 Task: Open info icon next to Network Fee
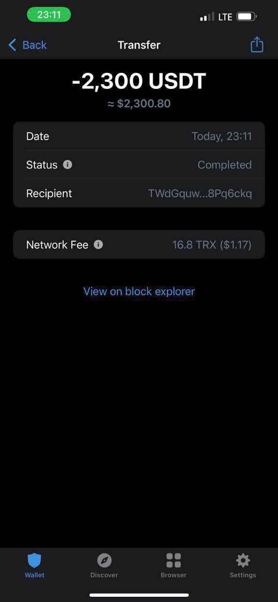click(98, 245)
